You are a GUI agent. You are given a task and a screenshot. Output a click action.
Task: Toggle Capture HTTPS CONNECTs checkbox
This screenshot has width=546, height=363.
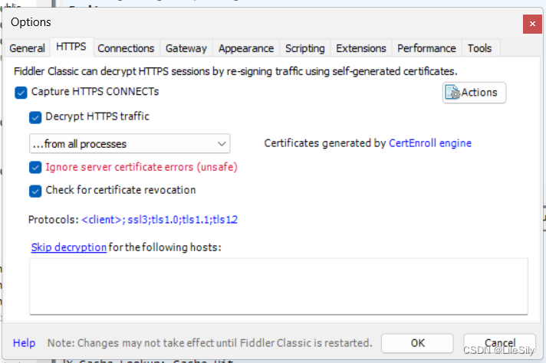(x=21, y=93)
